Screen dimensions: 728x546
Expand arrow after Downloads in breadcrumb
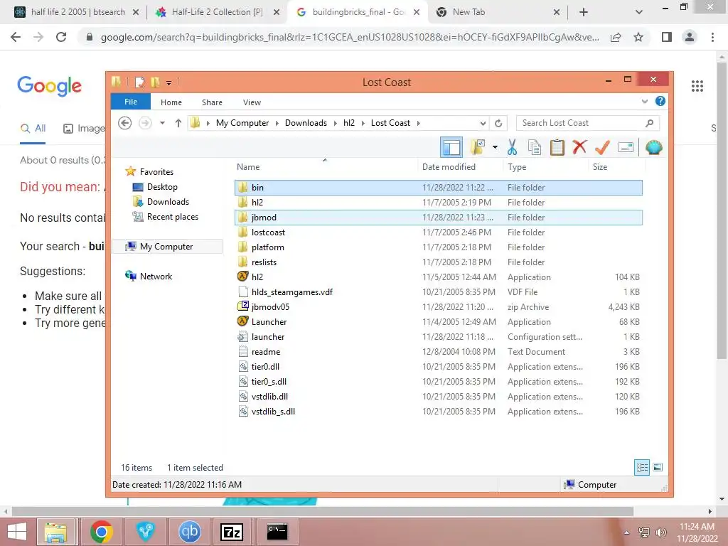click(x=336, y=123)
